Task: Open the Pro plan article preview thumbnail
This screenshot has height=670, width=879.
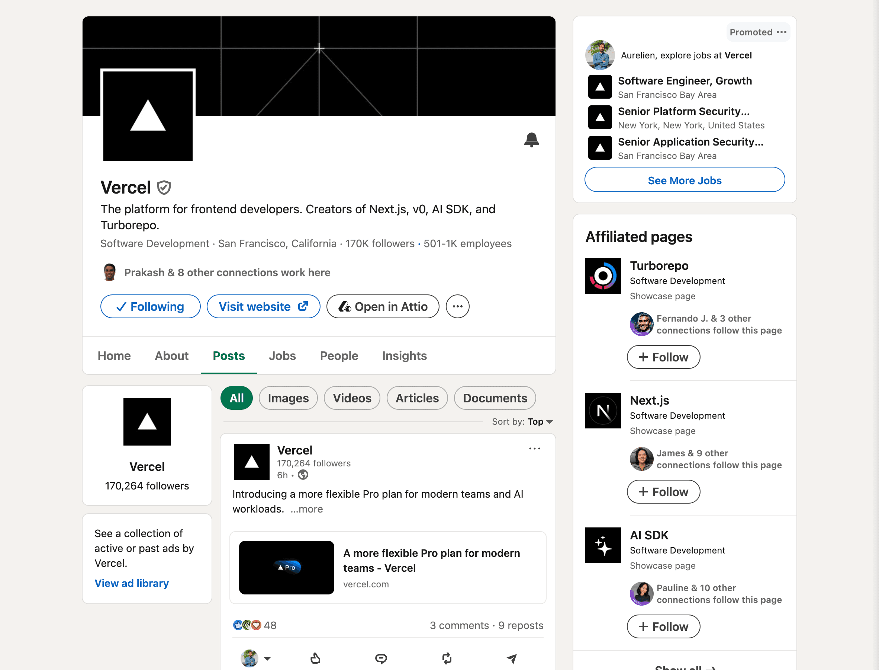Action: [286, 568]
